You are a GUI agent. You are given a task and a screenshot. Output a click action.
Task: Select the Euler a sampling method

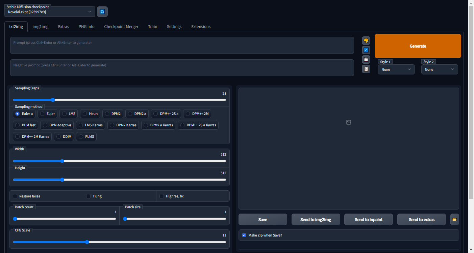pyautogui.click(x=24, y=114)
